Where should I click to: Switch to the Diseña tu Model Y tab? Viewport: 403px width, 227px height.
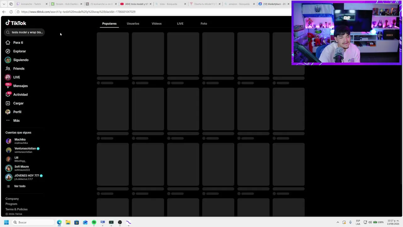(205, 4)
